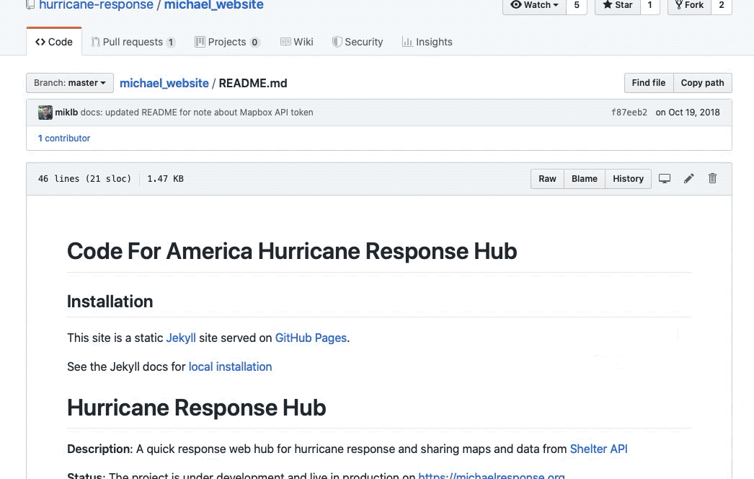
Task: Open the Security tab
Action: [x=358, y=42]
